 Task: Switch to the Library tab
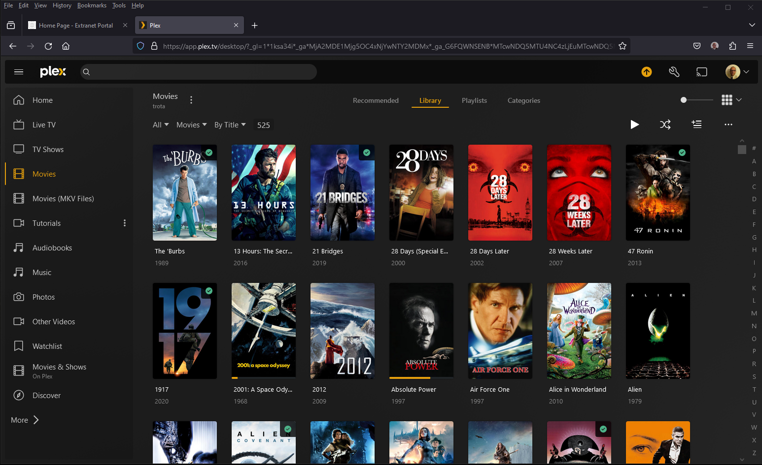click(430, 100)
